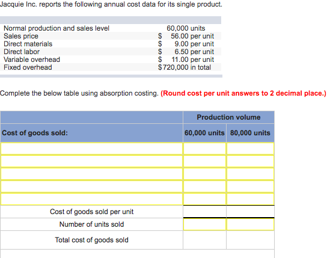Click the third cost item label input row

tap(91, 174)
